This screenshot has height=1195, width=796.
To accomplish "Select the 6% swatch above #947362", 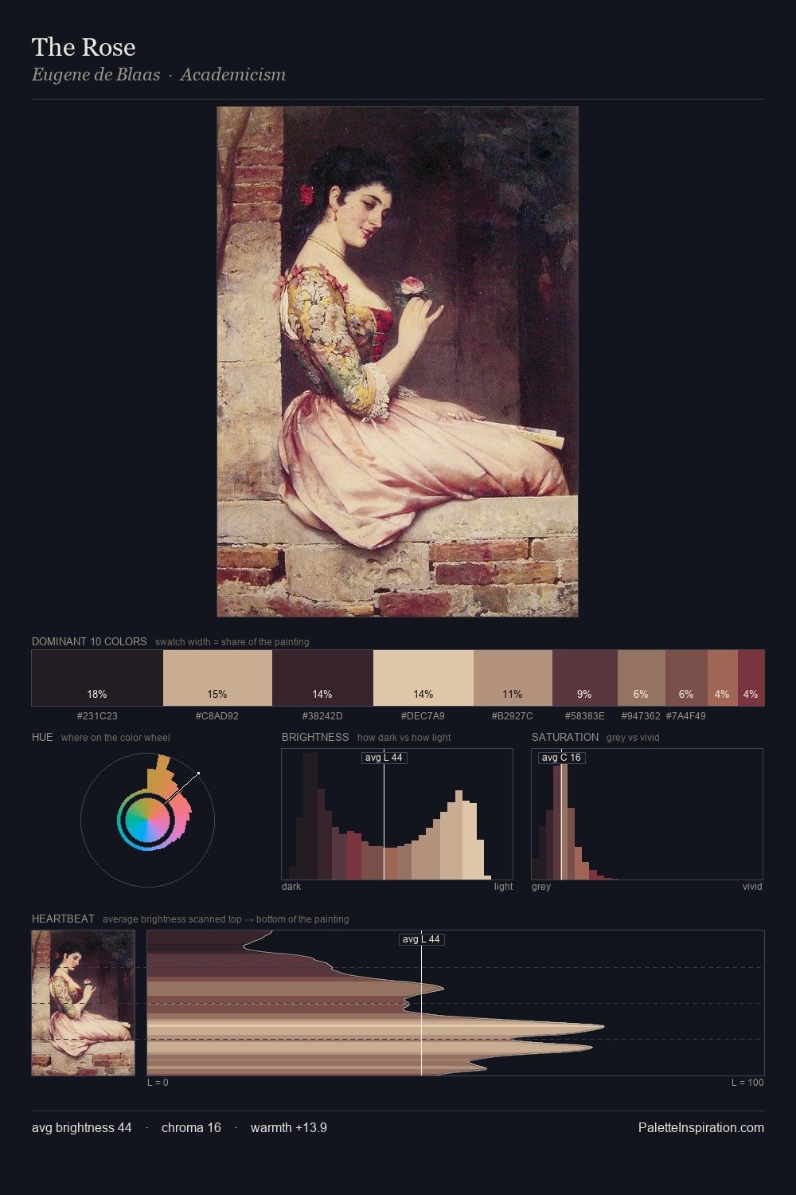I will coord(642,678).
